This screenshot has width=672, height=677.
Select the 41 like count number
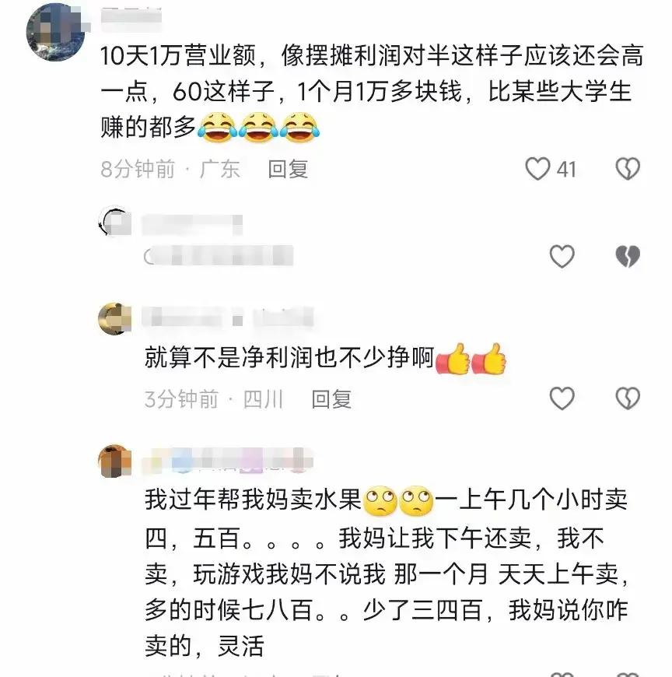(566, 170)
